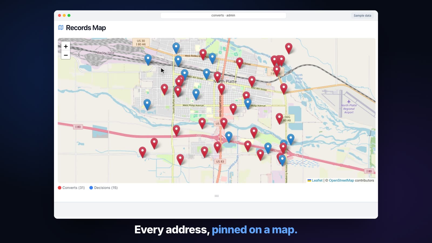Click the red Converts legend dot

[60, 188]
